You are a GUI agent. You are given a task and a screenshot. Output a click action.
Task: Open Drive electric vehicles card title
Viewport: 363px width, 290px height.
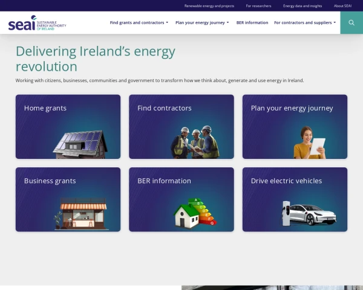coord(286,181)
